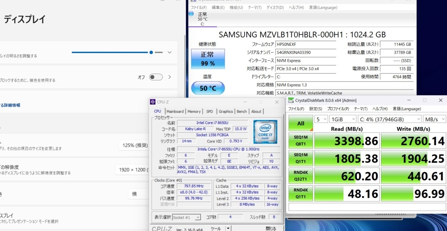The width and height of the screenshot is (447, 231).
Task: Run the SEQ1M Q8T1 benchmark test
Action: 301,141
